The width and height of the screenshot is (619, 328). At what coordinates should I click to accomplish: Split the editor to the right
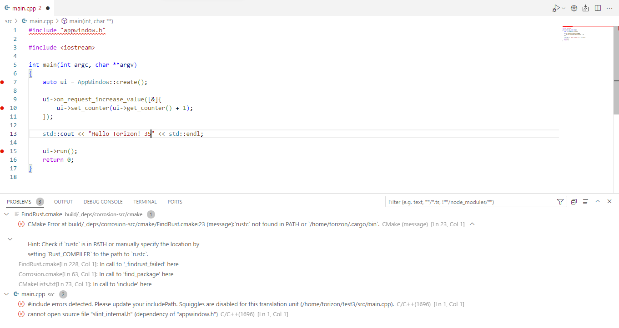(598, 8)
